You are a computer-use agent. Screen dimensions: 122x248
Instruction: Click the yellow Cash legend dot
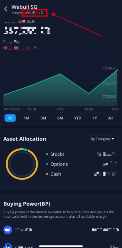(47, 174)
